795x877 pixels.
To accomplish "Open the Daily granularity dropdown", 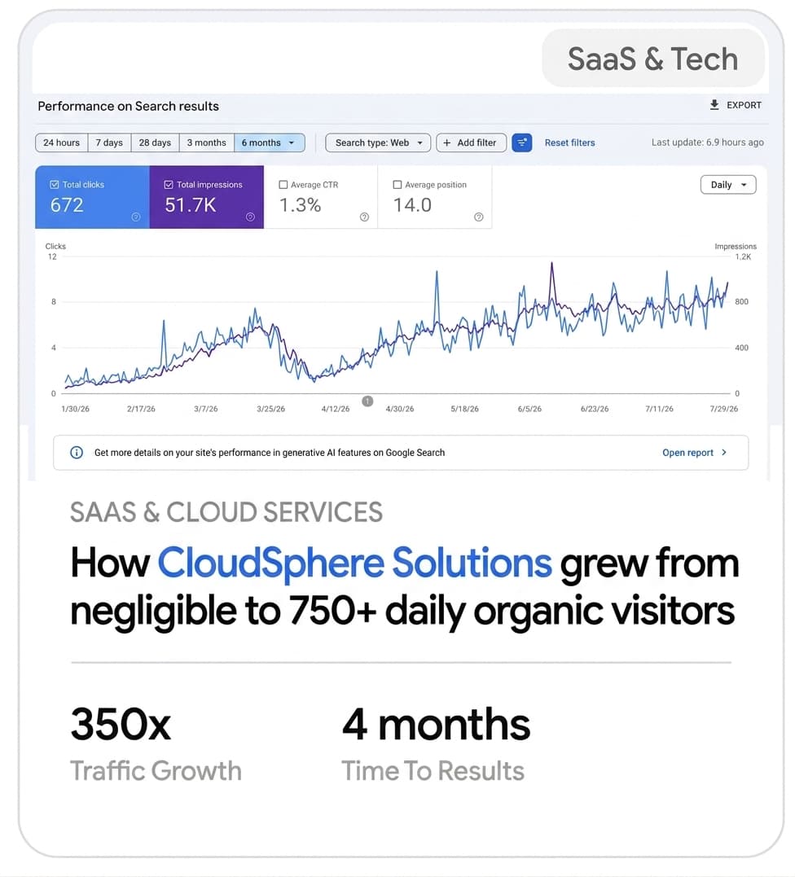I will click(728, 185).
